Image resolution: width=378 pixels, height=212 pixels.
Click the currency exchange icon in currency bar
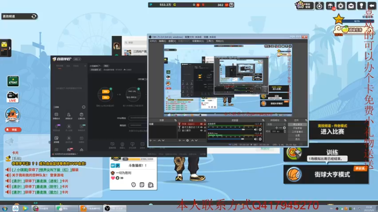tap(227, 5)
